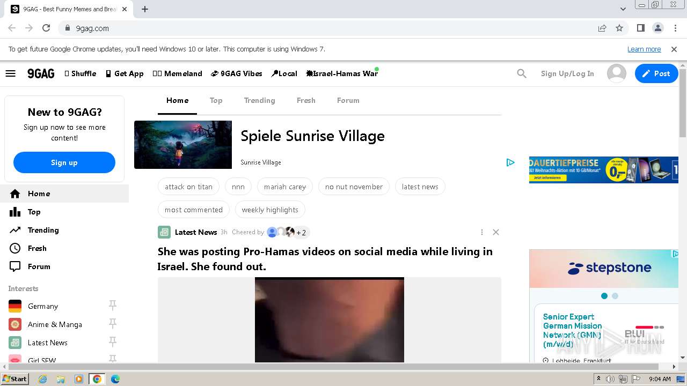Click the Windows Start button
687x386 pixels.
[15, 378]
